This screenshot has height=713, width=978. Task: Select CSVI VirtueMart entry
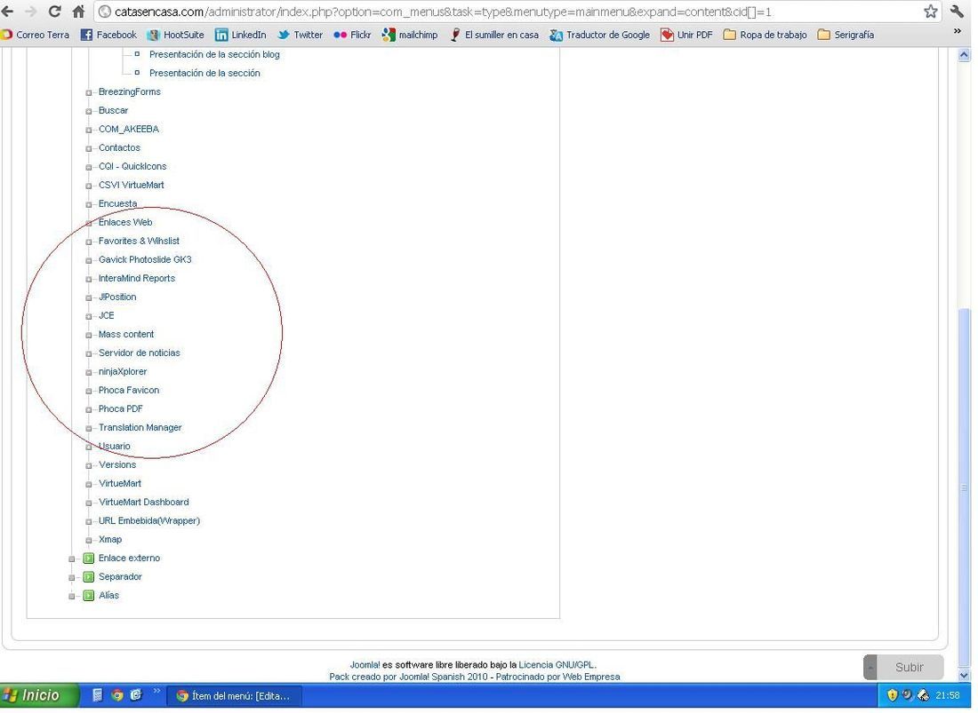click(131, 186)
